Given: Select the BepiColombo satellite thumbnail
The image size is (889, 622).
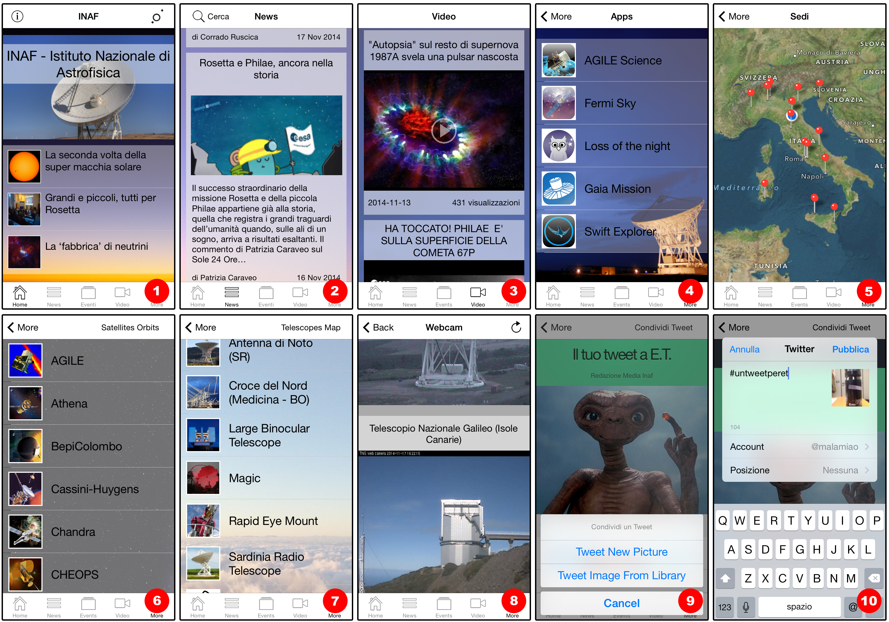Looking at the screenshot, I should tap(26, 446).
